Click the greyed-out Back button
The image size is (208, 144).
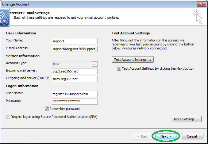point(143,136)
